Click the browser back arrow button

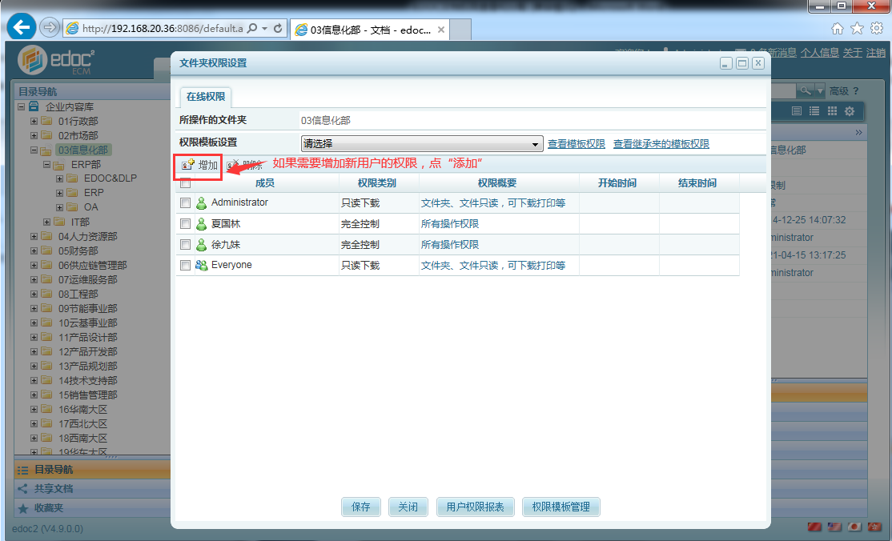[21, 27]
